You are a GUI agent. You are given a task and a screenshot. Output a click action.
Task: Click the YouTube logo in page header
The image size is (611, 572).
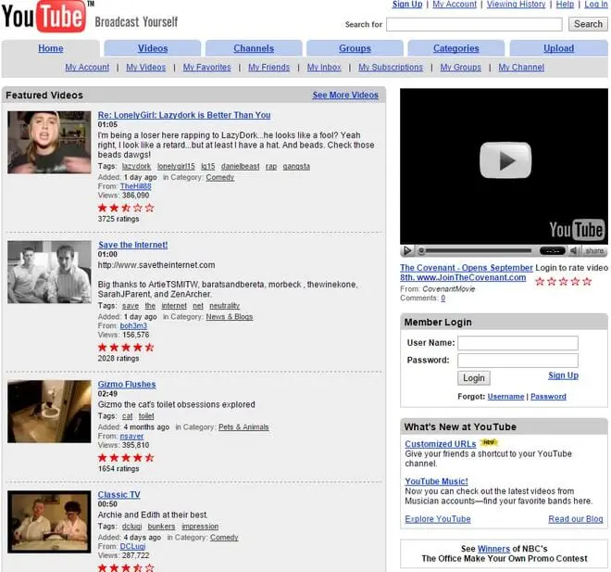click(x=45, y=19)
